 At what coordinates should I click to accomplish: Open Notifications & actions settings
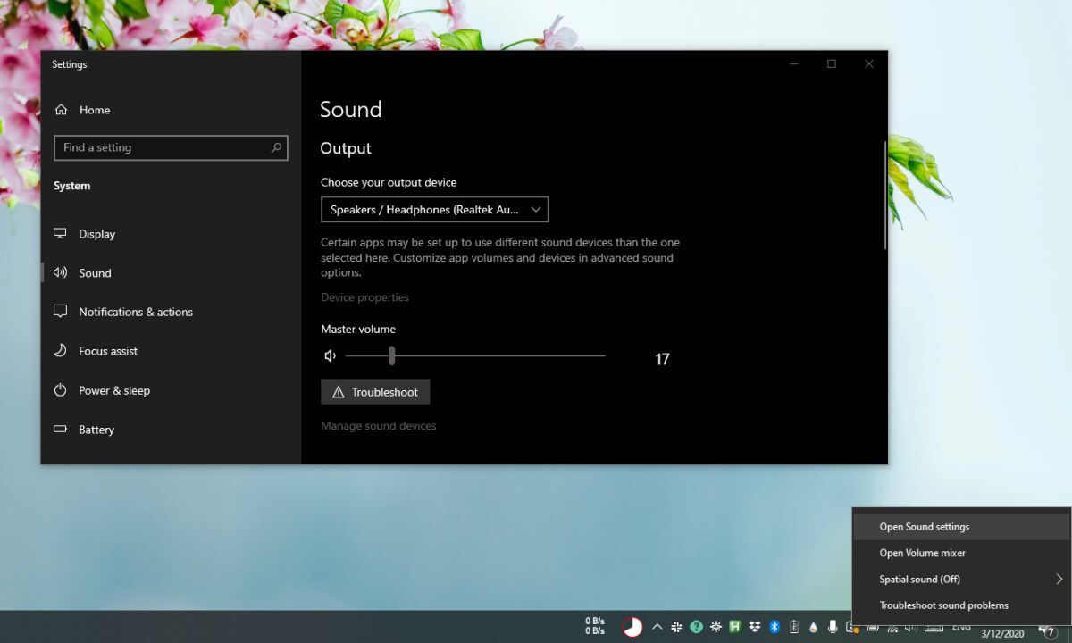(135, 312)
